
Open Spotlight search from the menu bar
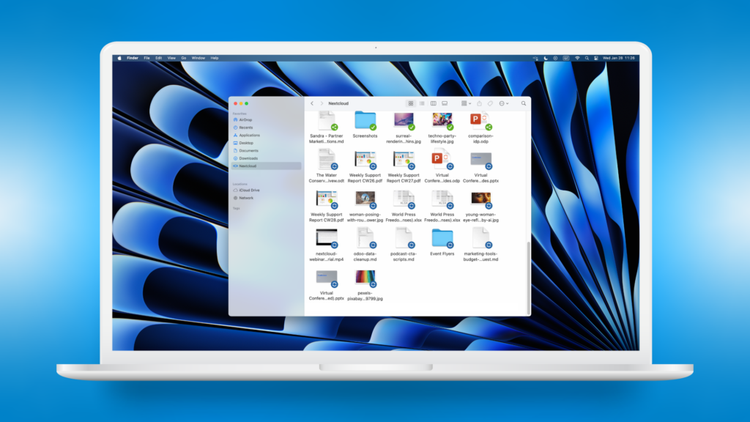click(x=586, y=58)
